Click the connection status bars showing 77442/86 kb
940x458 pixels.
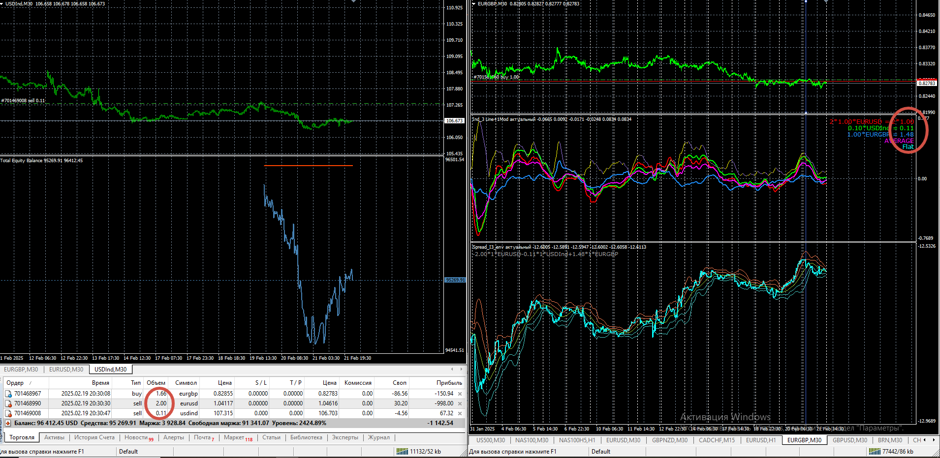(874, 451)
